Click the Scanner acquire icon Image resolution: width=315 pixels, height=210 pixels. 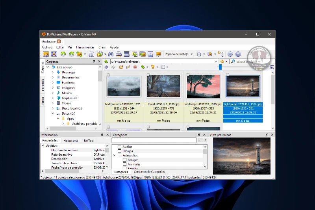pyautogui.click(x=126, y=54)
